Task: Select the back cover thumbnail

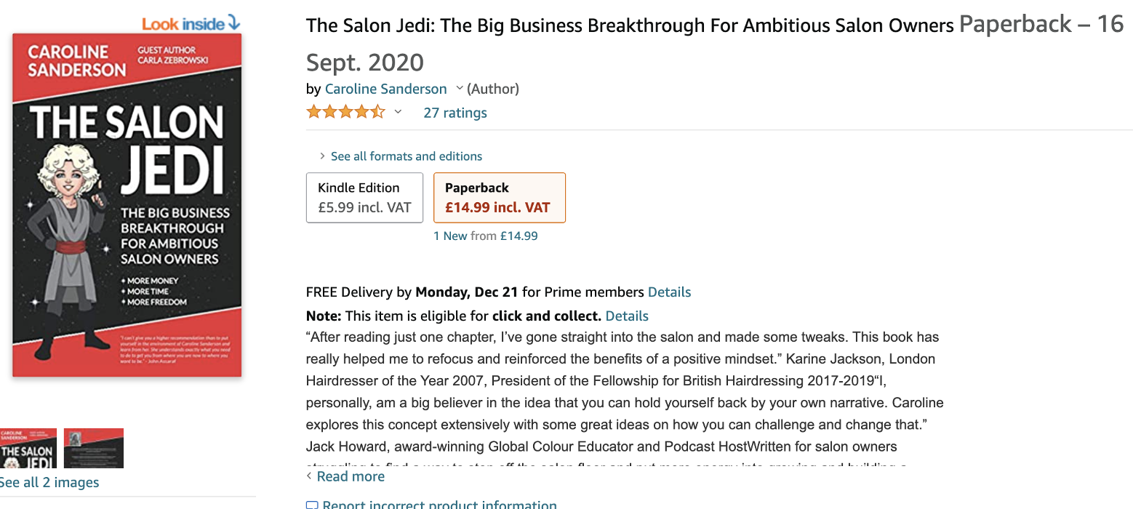Action: click(x=94, y=449)
